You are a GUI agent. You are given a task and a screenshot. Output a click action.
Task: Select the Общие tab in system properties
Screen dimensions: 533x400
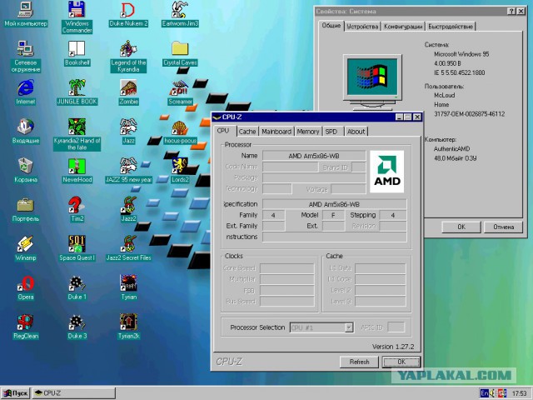point(331,26)
